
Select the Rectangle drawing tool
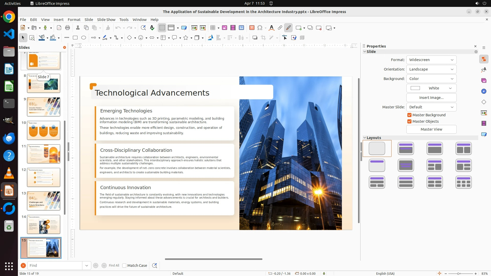click(75, 38)
